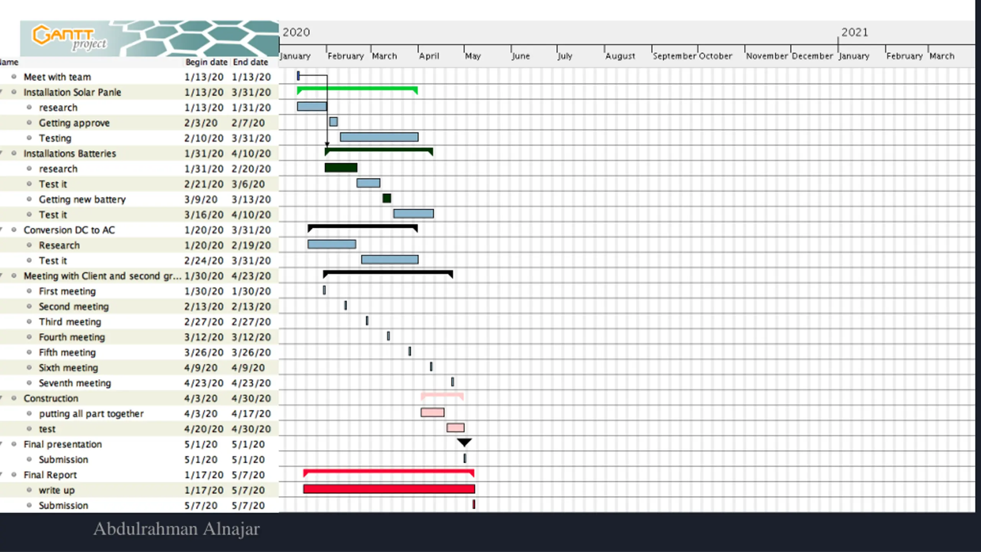This screenshot has width=981, height=552.
Task: Click the End date column header
Action: [x=250, y=62]
